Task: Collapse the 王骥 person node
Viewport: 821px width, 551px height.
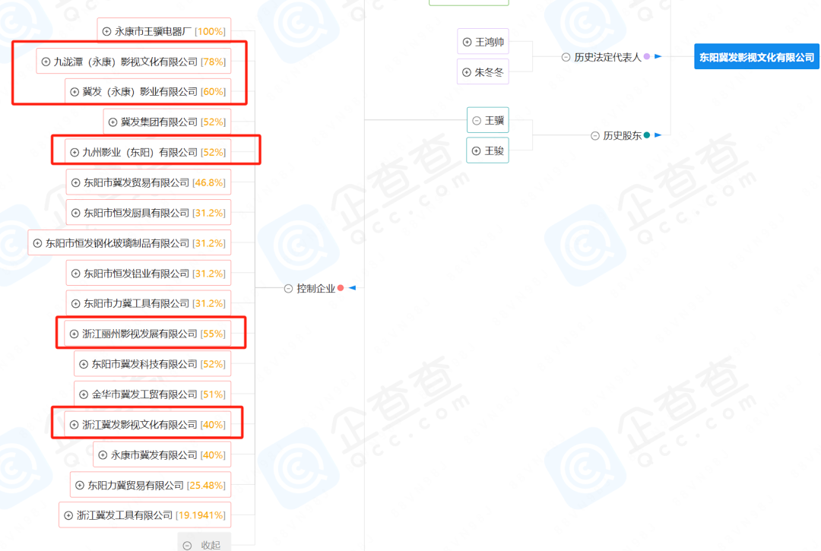Action: 477,120
